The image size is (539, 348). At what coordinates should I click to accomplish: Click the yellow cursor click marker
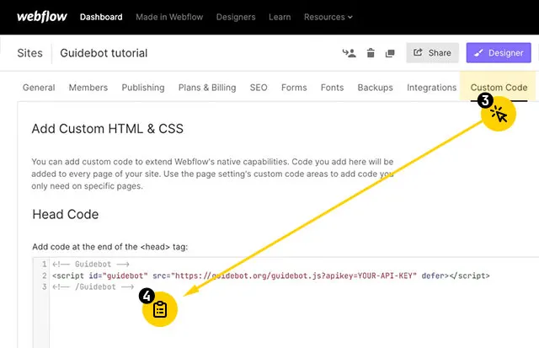coord(499,113)
